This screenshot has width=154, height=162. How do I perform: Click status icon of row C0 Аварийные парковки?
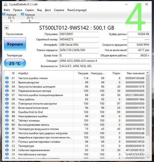click(x=7, y=137)
